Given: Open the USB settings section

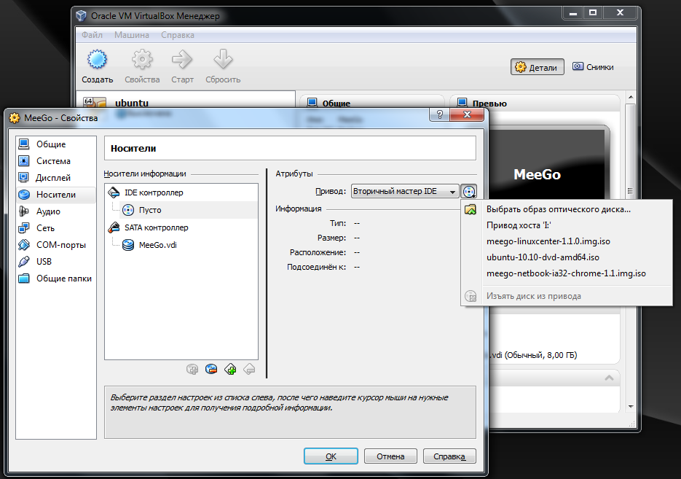Looking at the screenshot, I should pos(45,262).
